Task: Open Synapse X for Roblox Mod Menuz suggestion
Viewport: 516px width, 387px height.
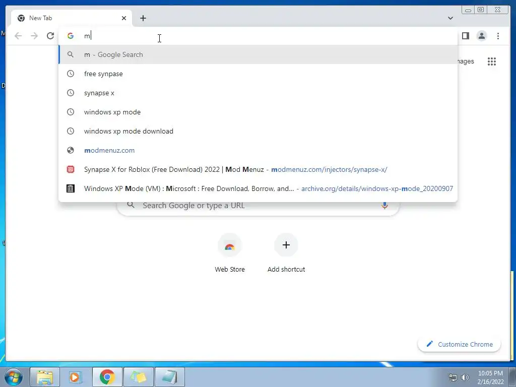Action: (258, 169)
